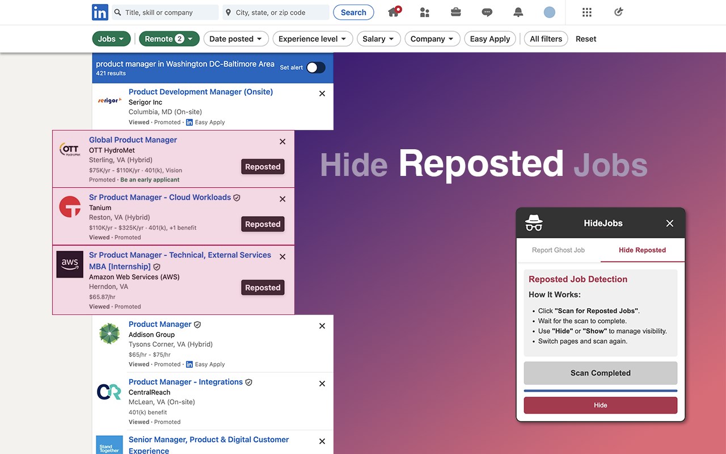Click the "Reposted Job Detection" heading
726x454 pixels.
[x=578, y=279]
